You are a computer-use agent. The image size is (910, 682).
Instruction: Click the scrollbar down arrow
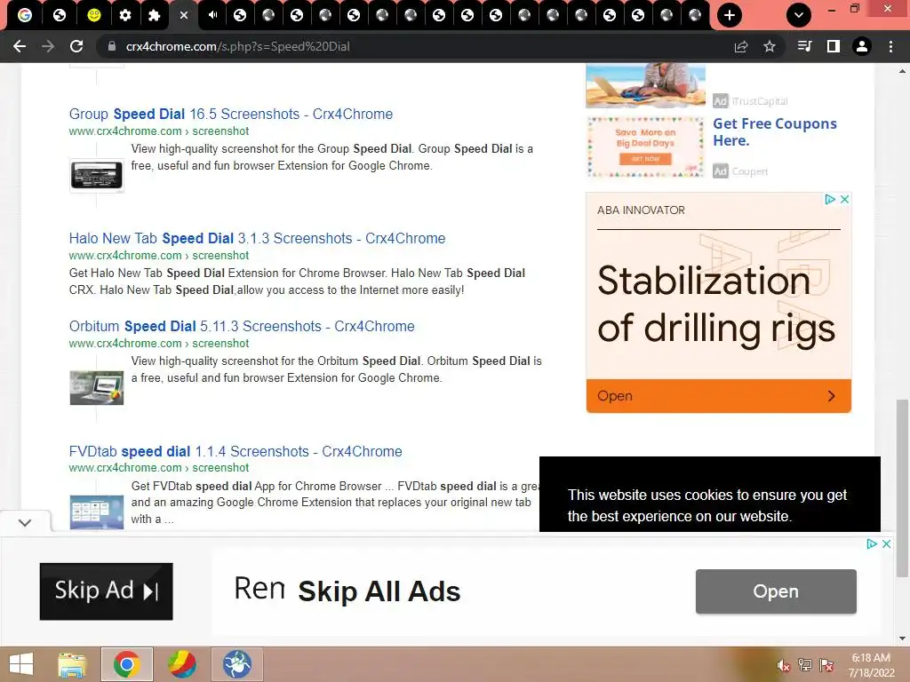902,638
